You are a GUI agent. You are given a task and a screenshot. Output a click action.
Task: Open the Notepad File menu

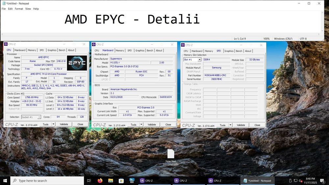(4, 9)
